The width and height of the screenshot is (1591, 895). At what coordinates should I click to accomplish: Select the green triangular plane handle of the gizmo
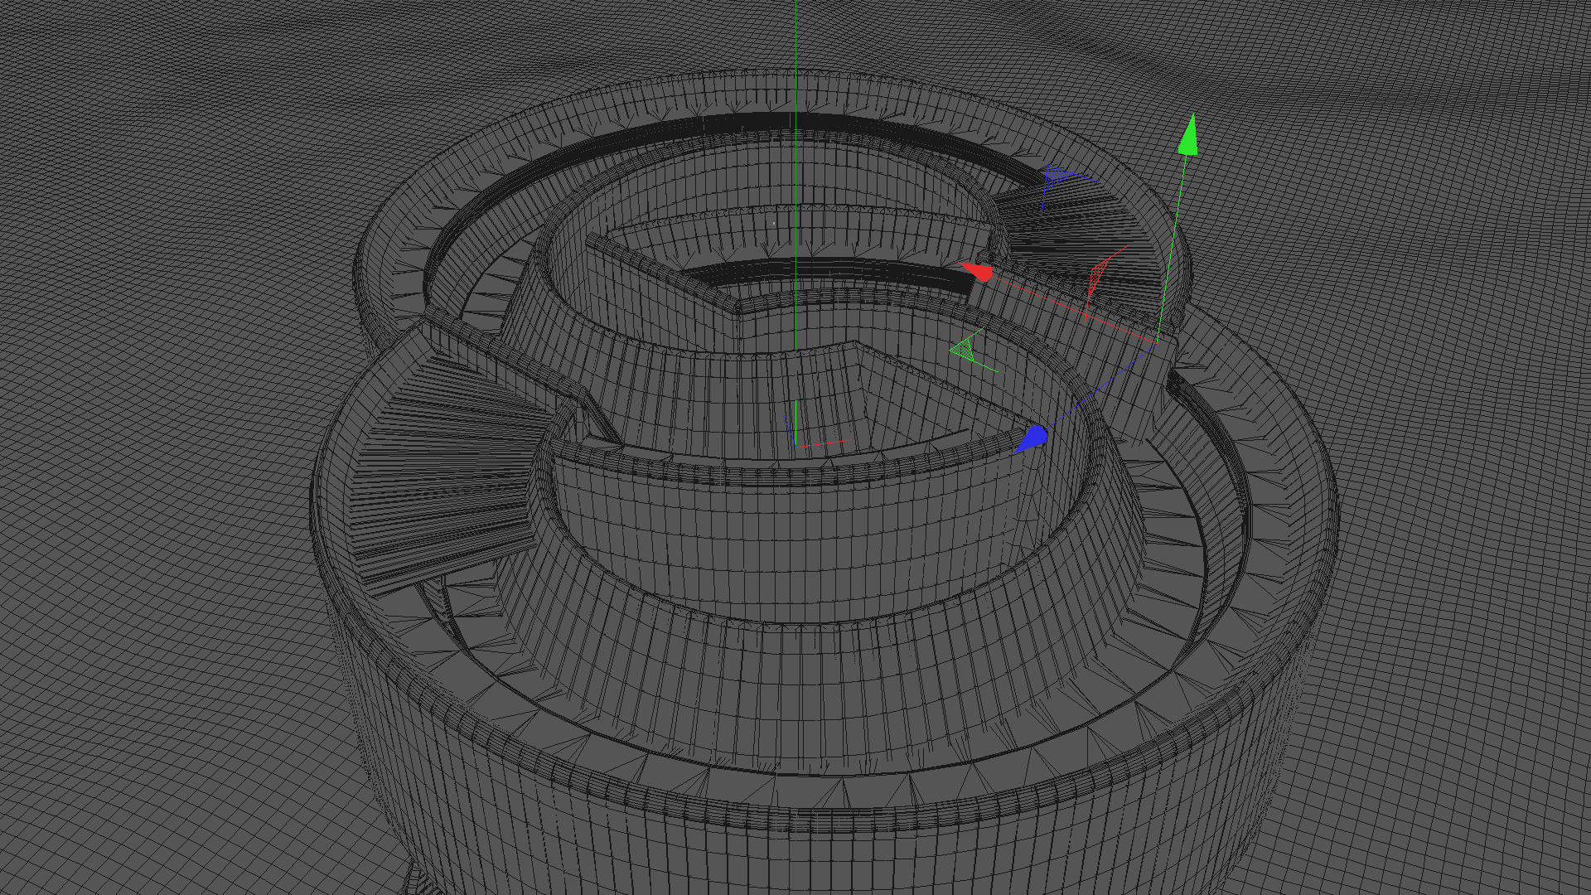coord(964,349)
